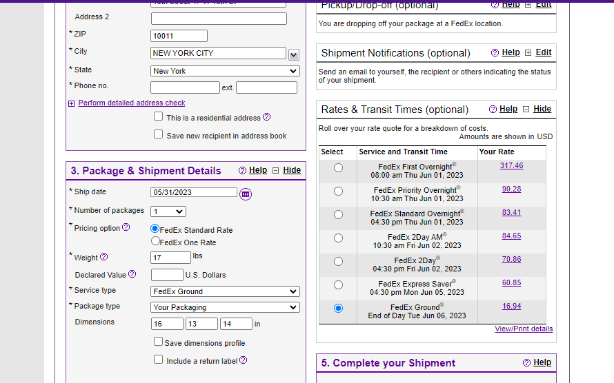This screenshot has width=614, height=383.
Task: Click the 317.46 rate link
Action: point(511,166)
